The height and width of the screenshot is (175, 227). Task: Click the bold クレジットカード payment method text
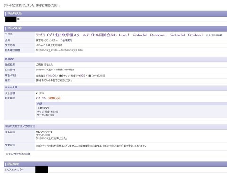[x=44, y=132]
